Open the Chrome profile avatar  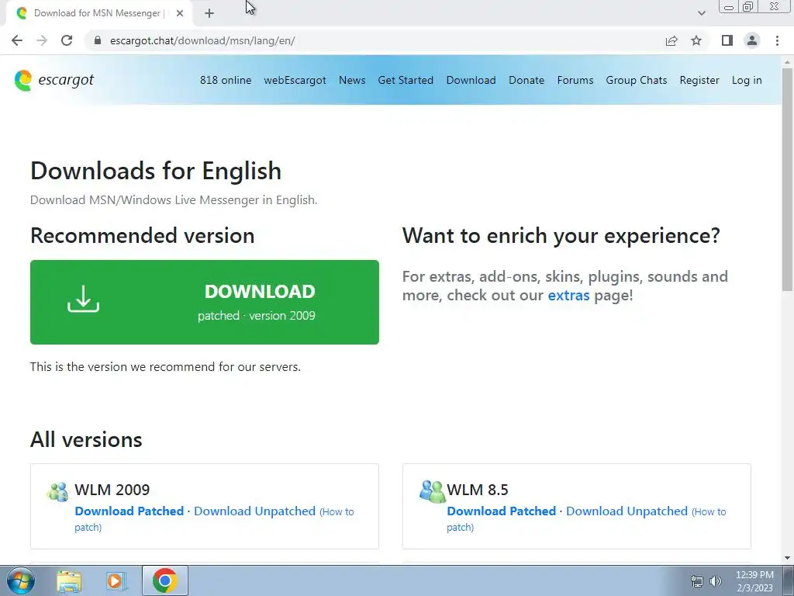pyautogui.click(x=752, y=40)
